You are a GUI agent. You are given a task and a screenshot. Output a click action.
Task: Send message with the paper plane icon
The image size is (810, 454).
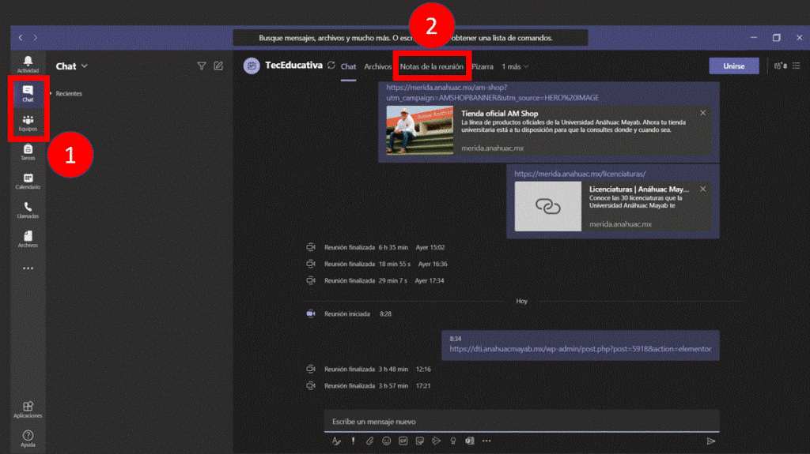(711, 441)
